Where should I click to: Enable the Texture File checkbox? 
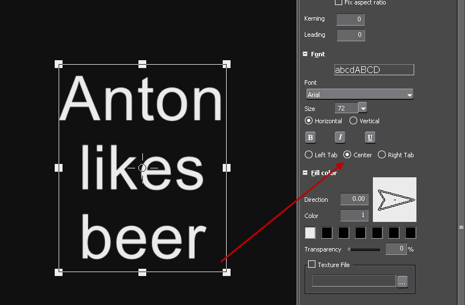click(x=312, y=264)
